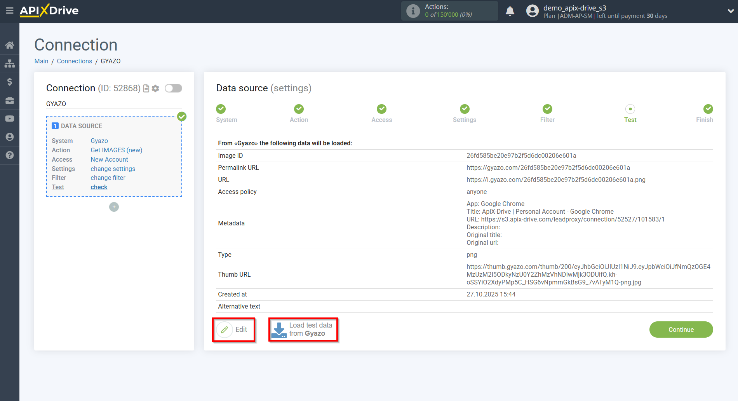The width and height of the screenshot is (738, 401).
Task: Click the info icon in the Actions counter
Action: coord(413,10)
